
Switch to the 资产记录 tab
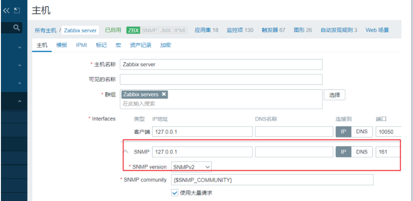[141, 45]
